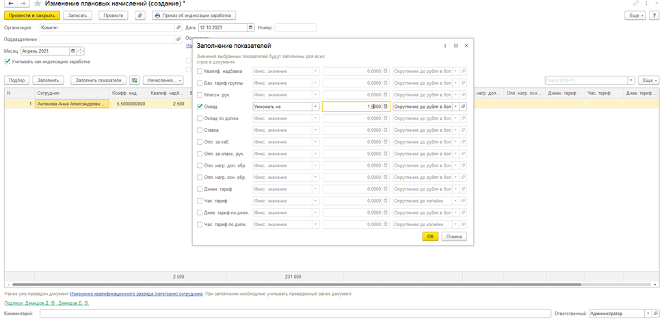The image size is (666, 319).
Task: Click open icon in Подразделение field
Action: pyautogui.click(x=178, y=39)
